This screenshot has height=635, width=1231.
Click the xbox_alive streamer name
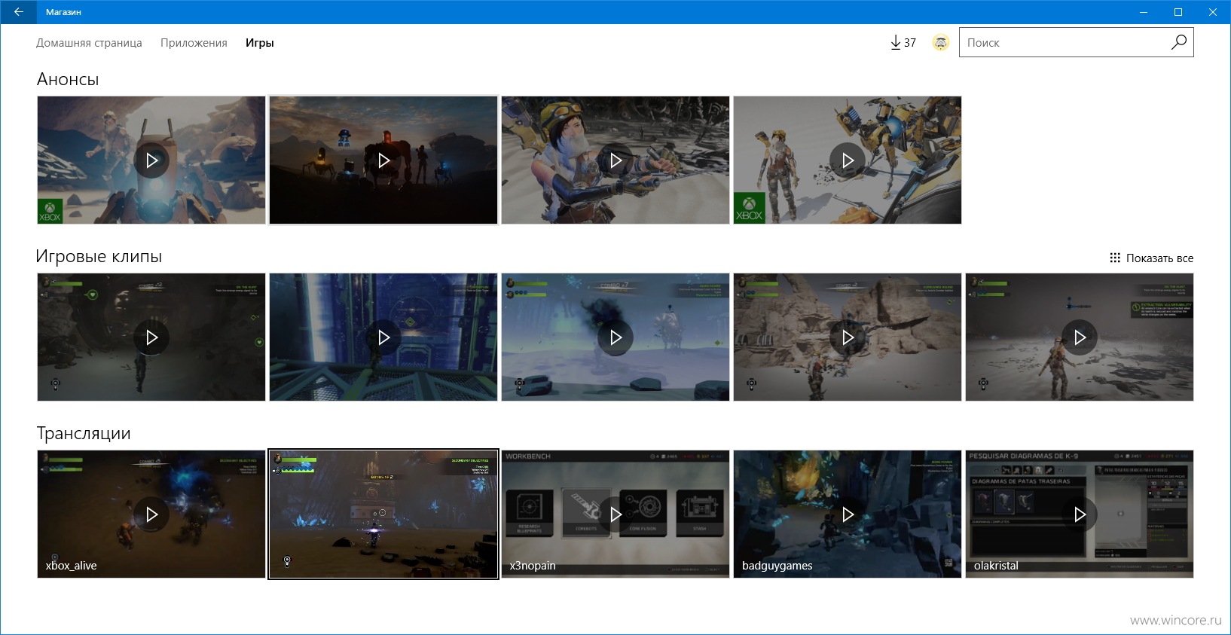tap(71, 566)
